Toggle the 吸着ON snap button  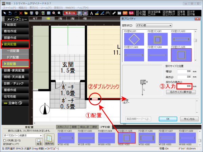[x=70, y=12]
